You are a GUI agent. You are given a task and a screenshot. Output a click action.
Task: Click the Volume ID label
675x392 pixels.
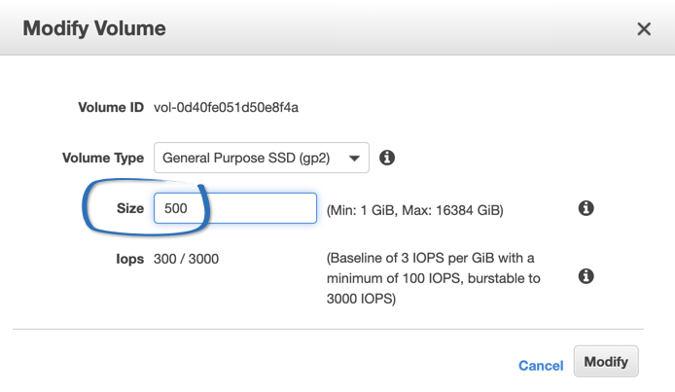[111, 107]
